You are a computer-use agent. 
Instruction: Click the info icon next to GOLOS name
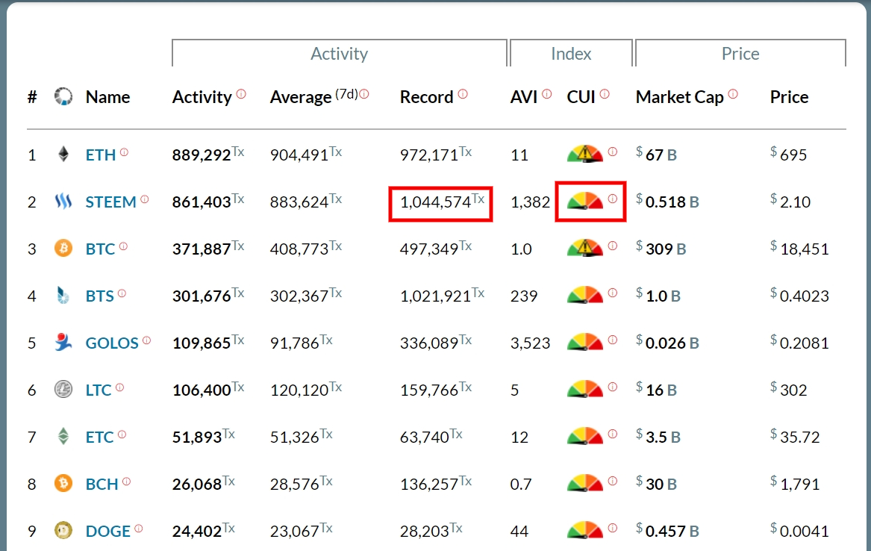(146, 340)
